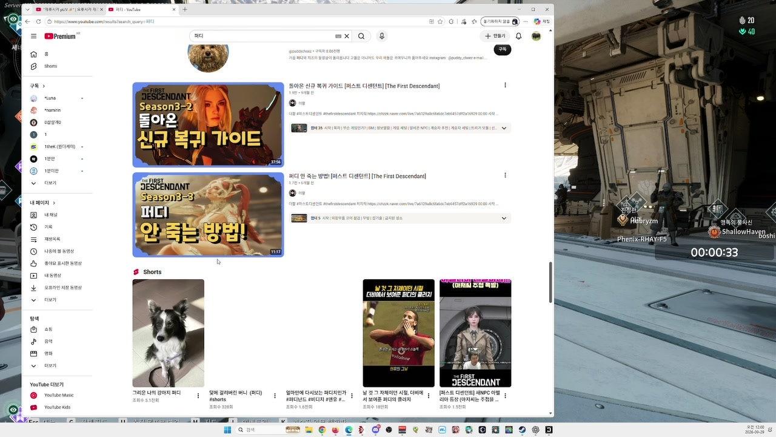Screen dimensions: 776x437
Task: Expand more items under 오프라인 저장 동영상
Action: pos(57,300)
